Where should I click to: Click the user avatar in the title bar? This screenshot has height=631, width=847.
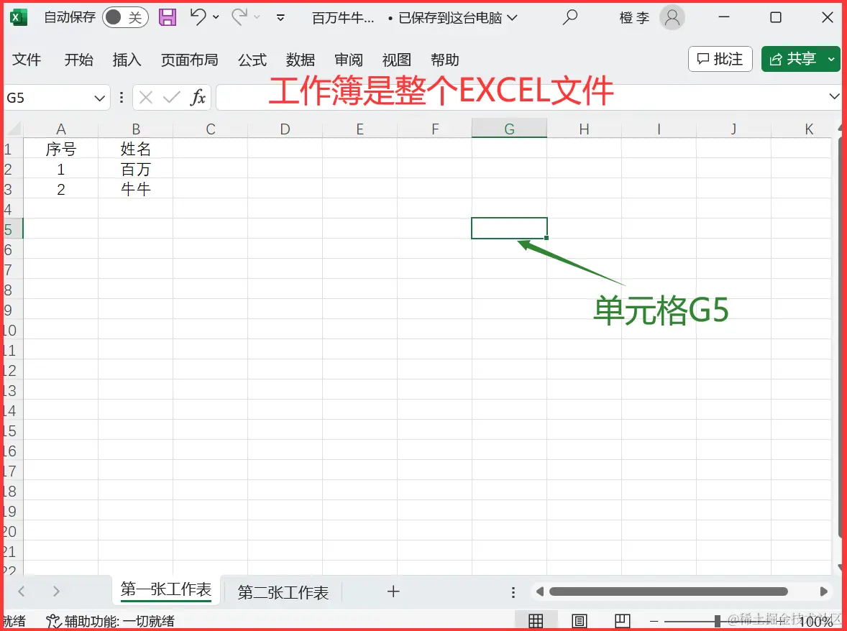[671, 17]
